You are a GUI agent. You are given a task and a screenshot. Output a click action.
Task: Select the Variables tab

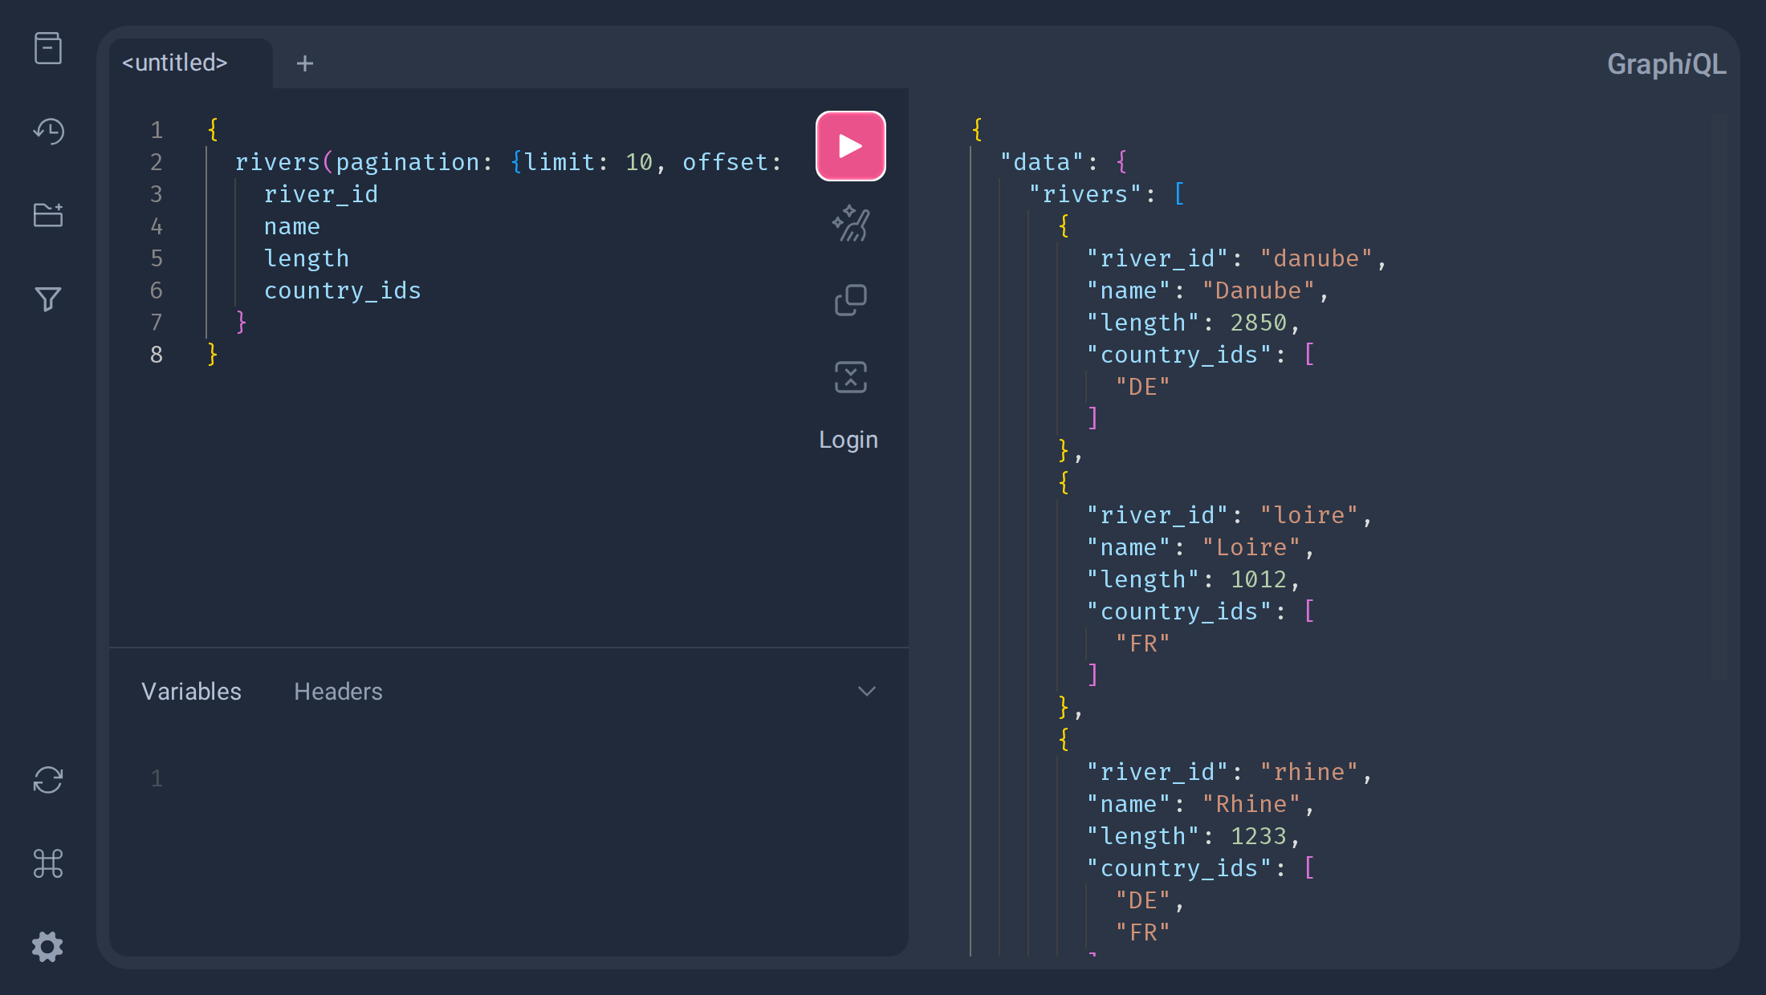(x=191, y=692)
